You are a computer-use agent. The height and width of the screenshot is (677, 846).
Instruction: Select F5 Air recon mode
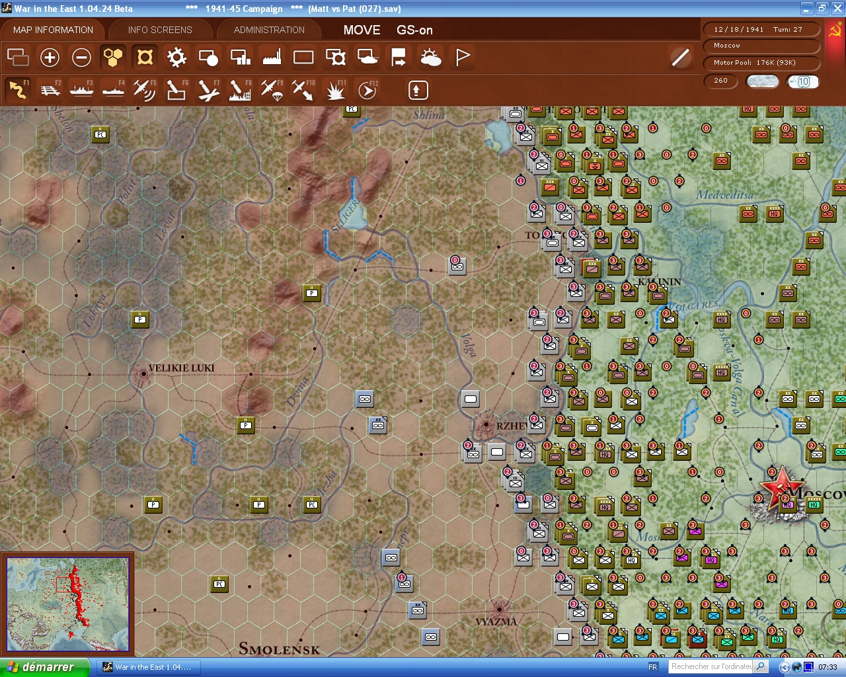point(145,90)
